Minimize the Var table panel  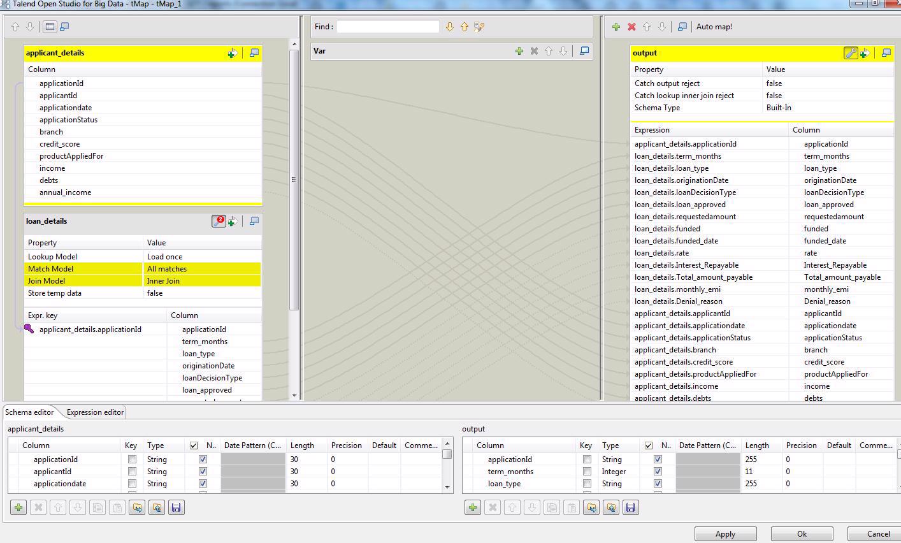tap(584, 51)
